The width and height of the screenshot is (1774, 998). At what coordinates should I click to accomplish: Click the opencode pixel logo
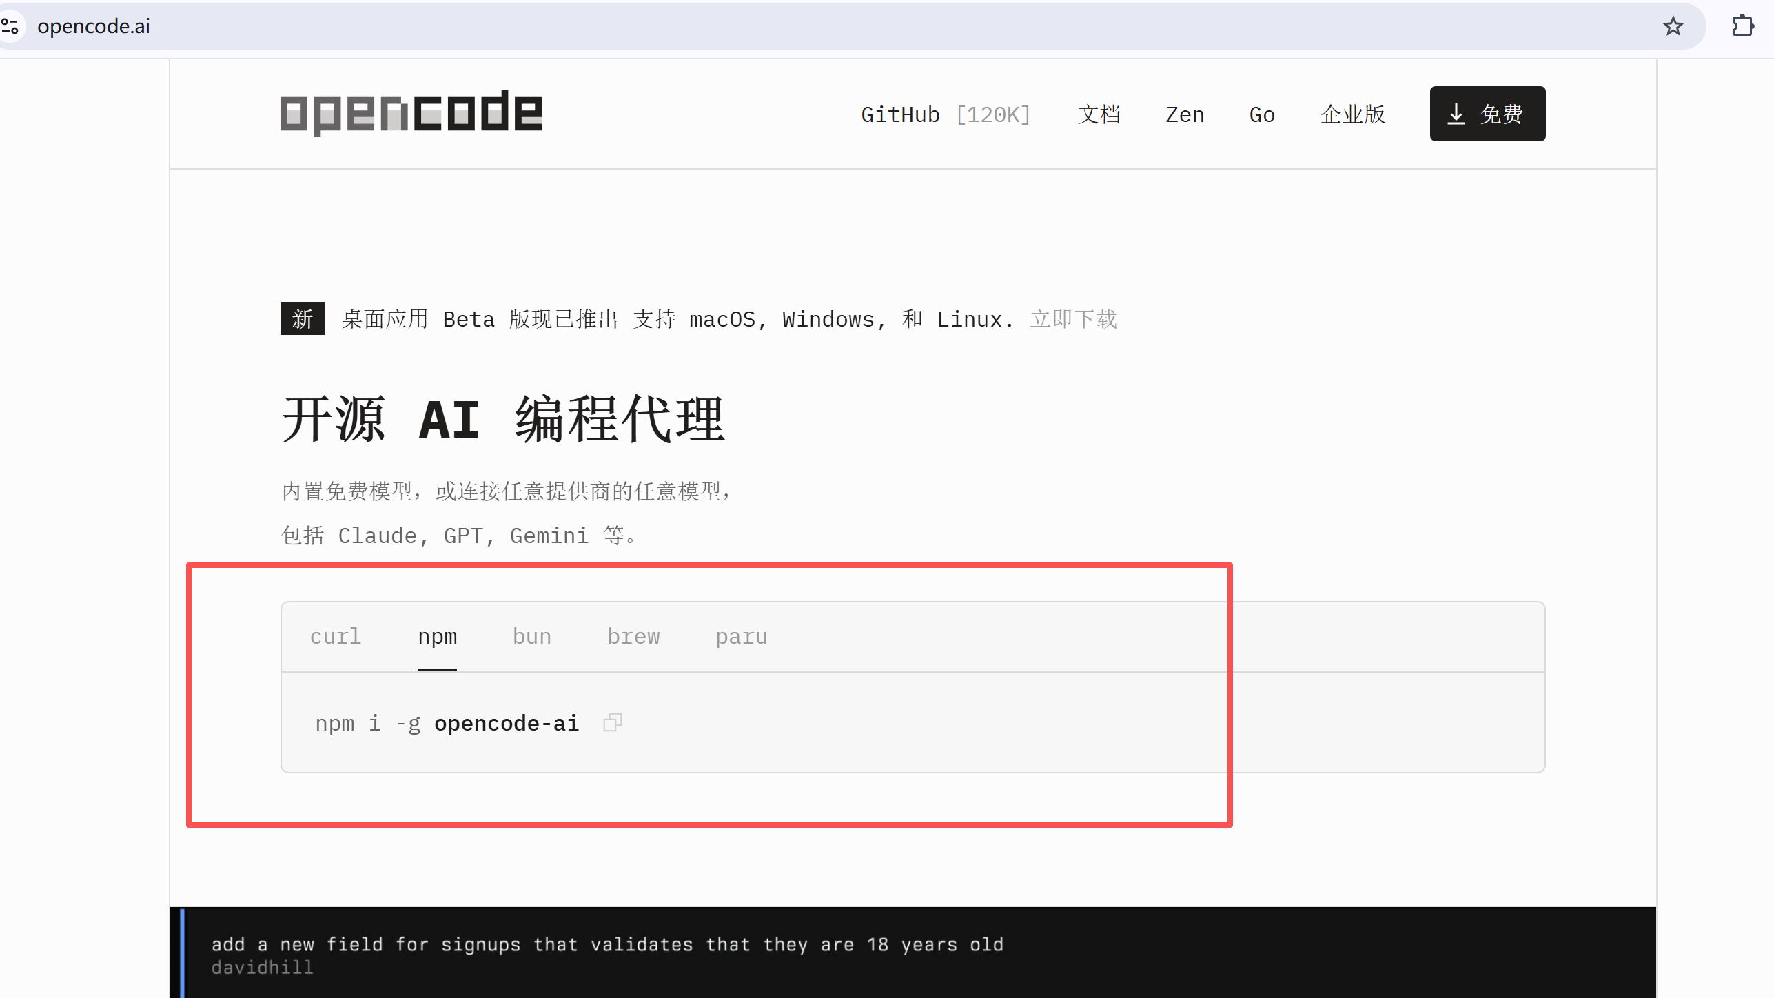point(411,113)
